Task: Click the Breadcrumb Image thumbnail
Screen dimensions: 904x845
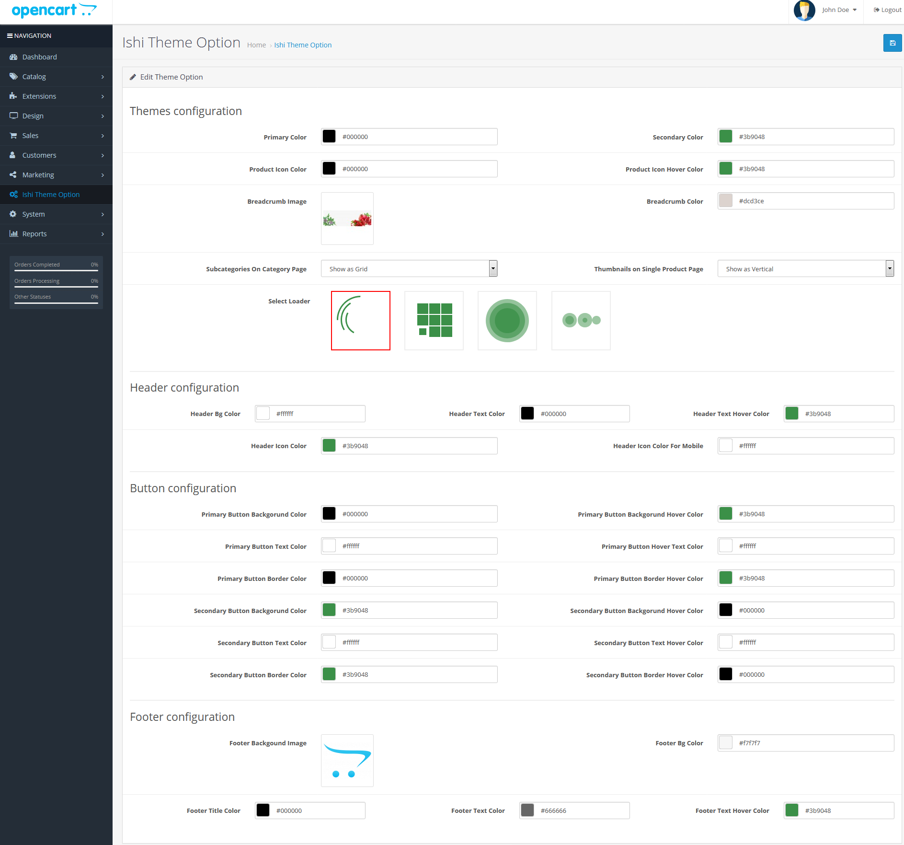Action: pos(347,219)
